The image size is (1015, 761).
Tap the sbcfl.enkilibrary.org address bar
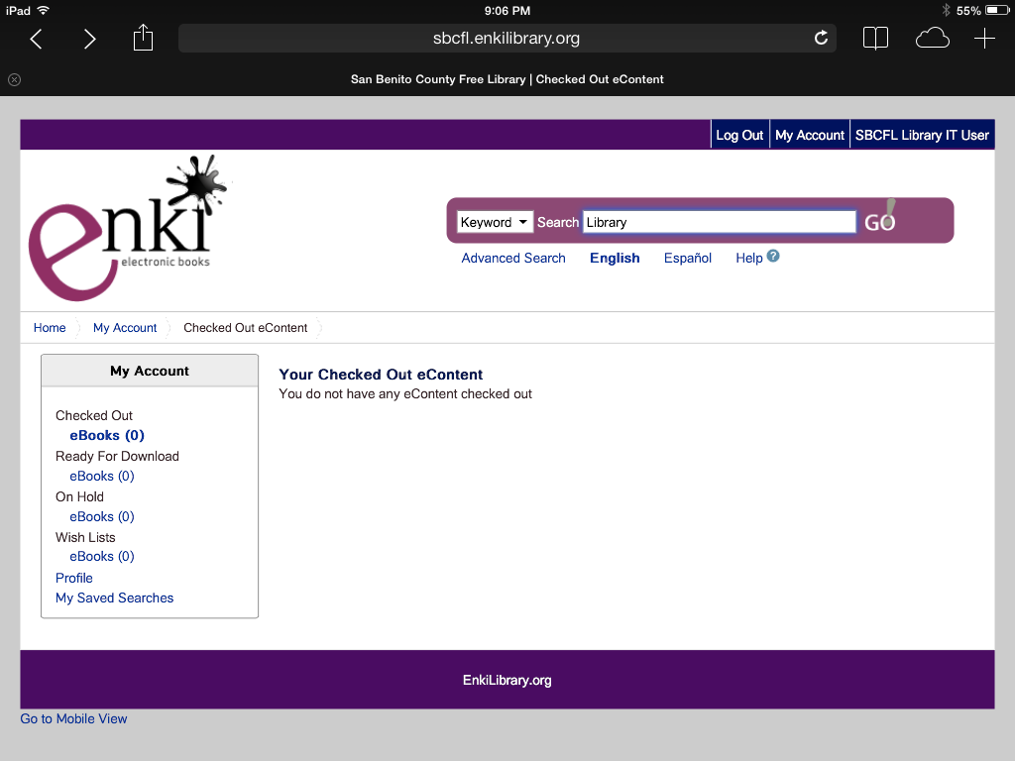[x=507, y=39]
